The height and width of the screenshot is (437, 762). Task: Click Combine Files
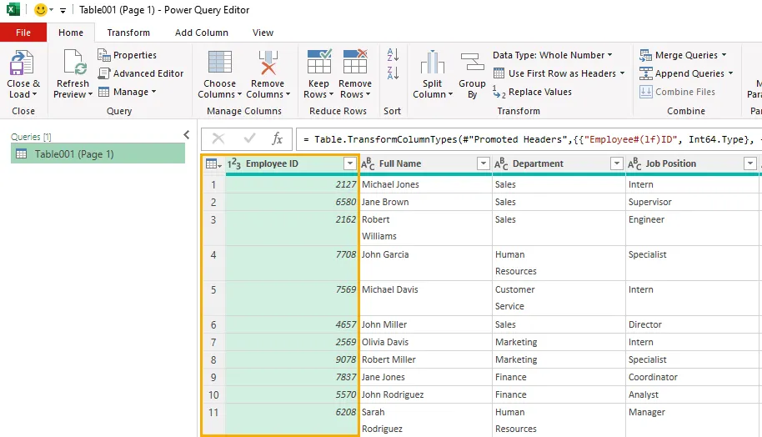click(678, 92)
